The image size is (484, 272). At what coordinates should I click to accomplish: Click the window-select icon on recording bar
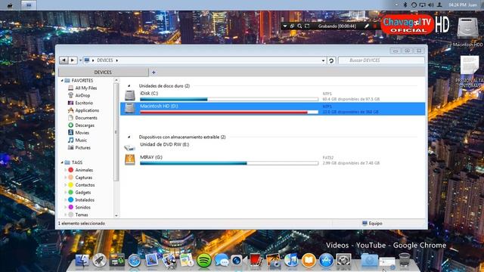[292, 26]
